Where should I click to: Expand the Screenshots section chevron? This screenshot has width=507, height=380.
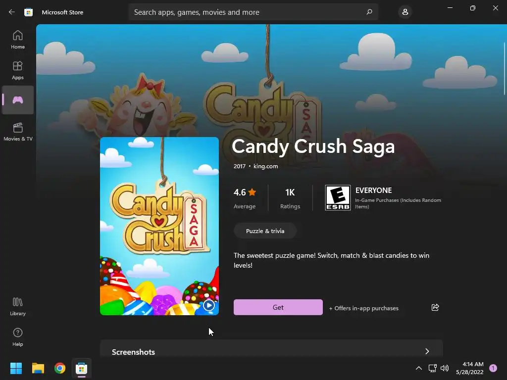(427, 351)
